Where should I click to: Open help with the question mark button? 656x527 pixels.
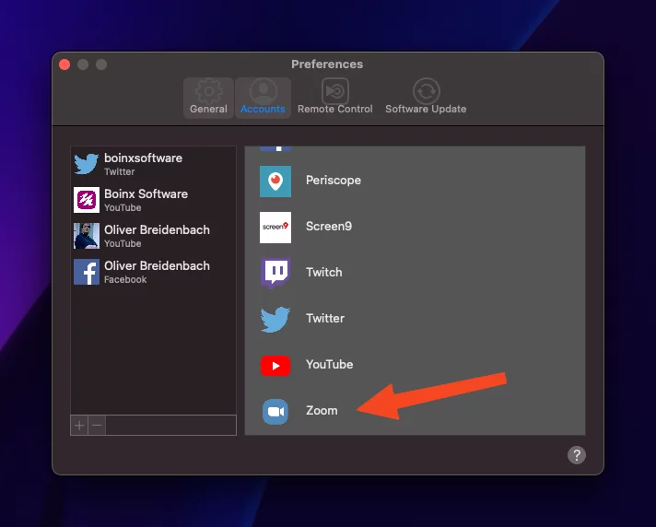[x=577, y=455]
